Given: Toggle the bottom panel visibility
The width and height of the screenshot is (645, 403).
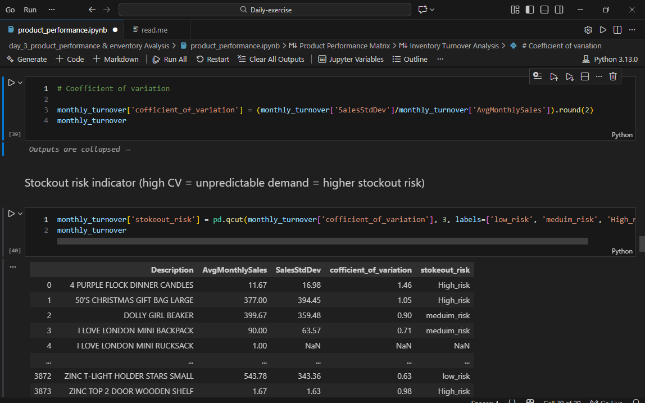Looking at the screenshot, I should coord(543,10).
